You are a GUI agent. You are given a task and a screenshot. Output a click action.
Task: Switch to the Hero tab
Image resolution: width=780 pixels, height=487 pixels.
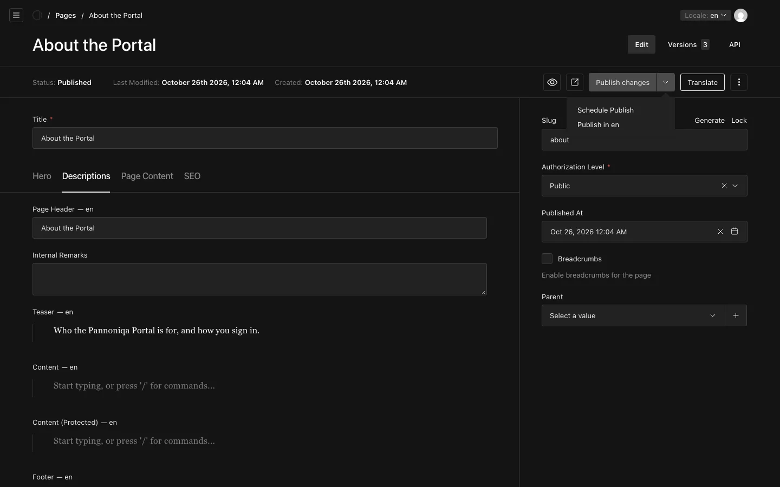[42, 176]
